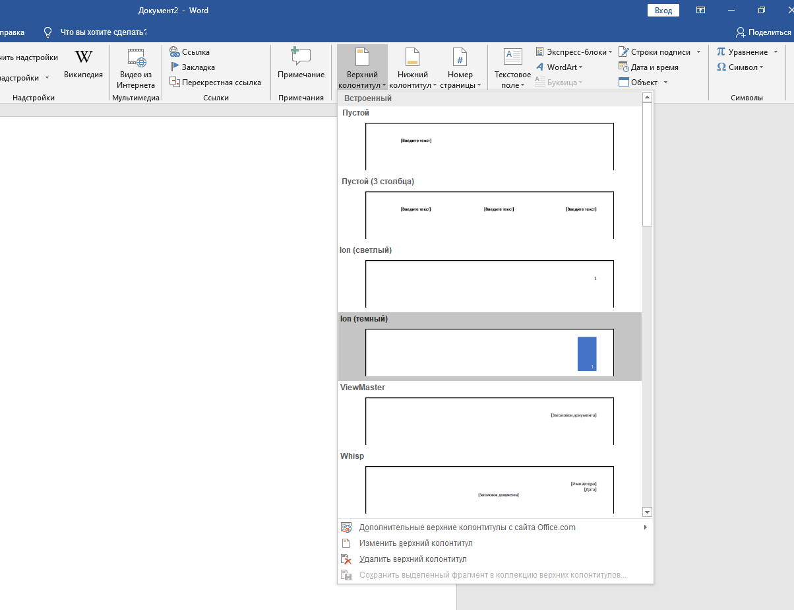Expand the Уравнение dropdown arrow

(776, 52)
